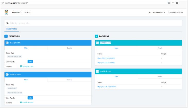
Task: Select Main tab of k8s.nginx.com frontend
Action: coord(26,48)
